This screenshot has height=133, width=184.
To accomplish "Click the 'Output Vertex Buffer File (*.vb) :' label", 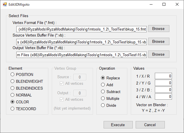I will (x=39, y=48).
